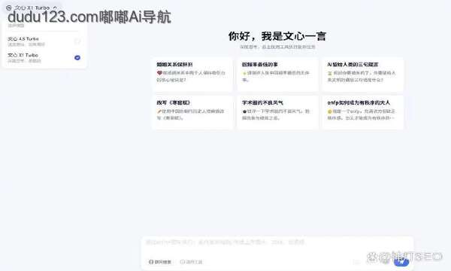Open the 改写《寒窑赋》 suggestion card
451x271 pixels.
click(192, 113)
